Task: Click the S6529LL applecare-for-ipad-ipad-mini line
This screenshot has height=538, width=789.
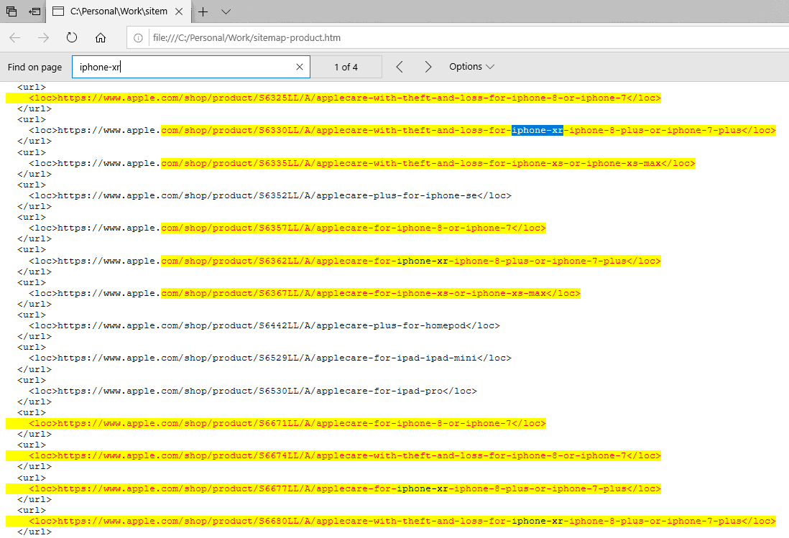Action: 270,358
